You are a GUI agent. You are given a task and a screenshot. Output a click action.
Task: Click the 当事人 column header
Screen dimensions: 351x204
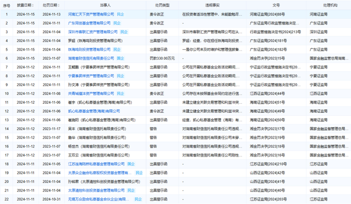[105, 5]
